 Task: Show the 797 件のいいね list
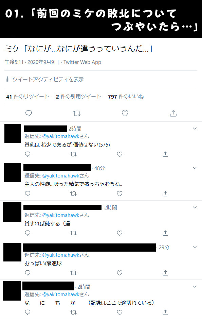tap(126, 97)
